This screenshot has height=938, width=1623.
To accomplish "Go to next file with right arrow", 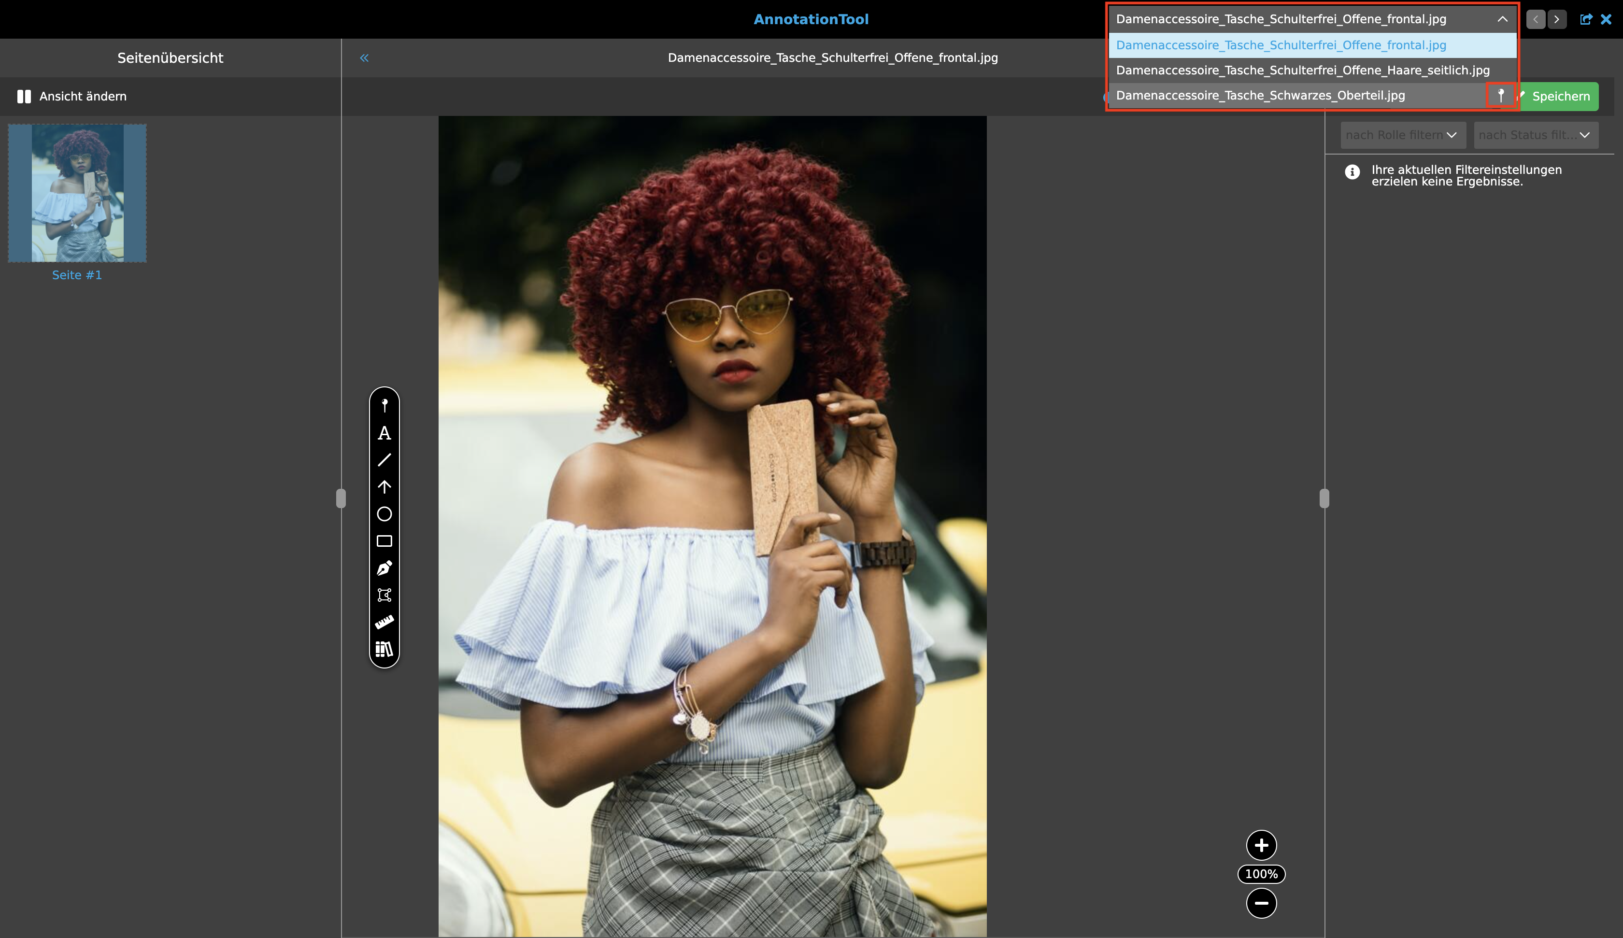I will coord(1557,19).
